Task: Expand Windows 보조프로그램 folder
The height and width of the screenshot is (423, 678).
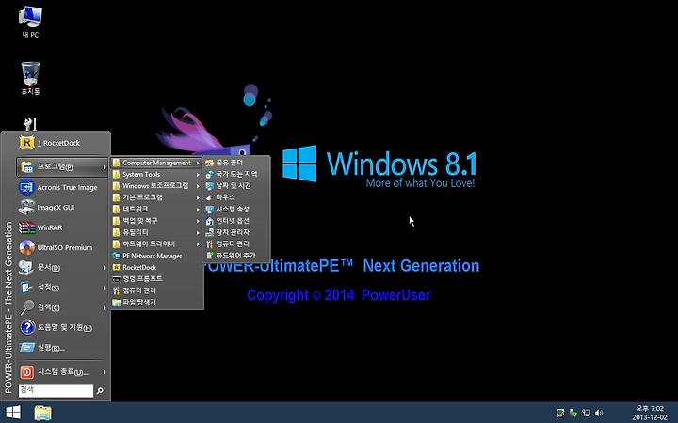Action: pos(156,185)
